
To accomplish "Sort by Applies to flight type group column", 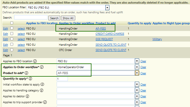I will 171,23.
